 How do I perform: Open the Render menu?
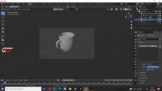(x=12, y=4)
